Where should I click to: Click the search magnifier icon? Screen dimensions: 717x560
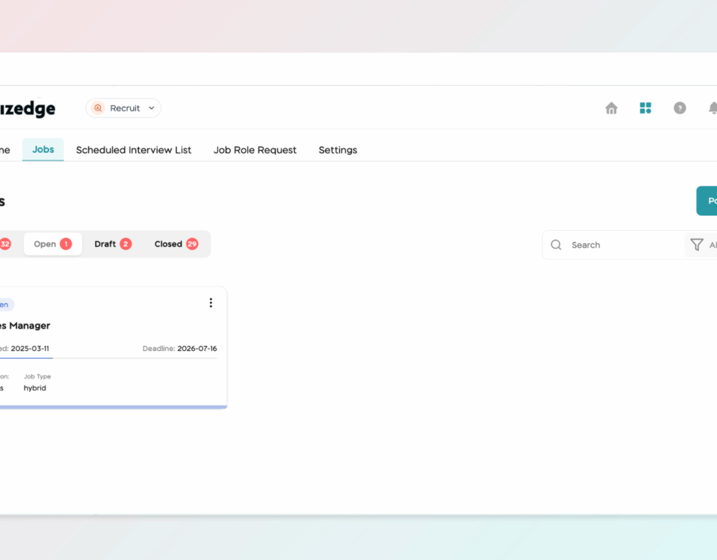coord(556,245)
